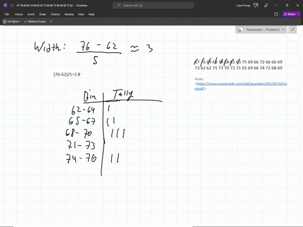Viewport: 303px width, 227px height.
Task: Click the first row of data numbers
Action: tap(239, 62)
